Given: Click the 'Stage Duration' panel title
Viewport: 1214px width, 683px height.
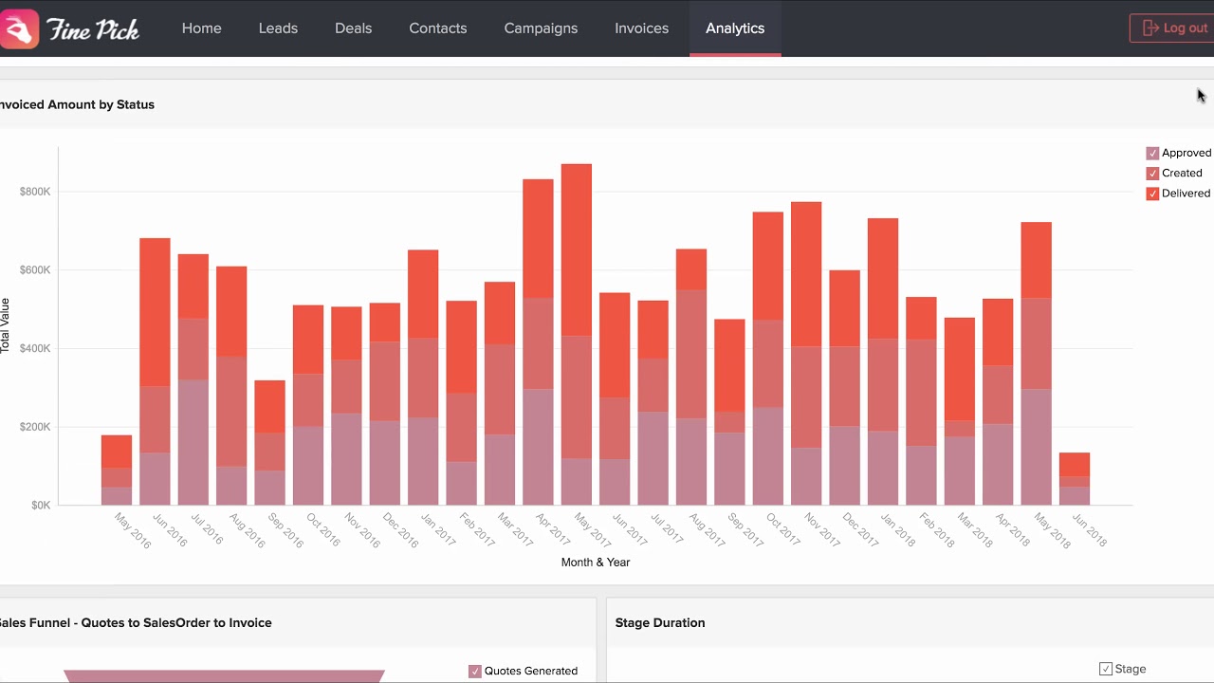Looking at the screenshot, I should 660,623.
